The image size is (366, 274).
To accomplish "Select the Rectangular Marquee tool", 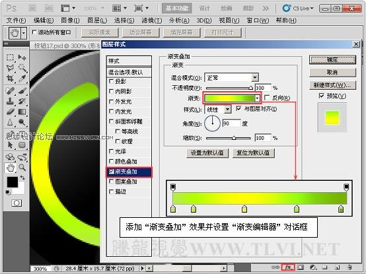I will click(10, 57).
